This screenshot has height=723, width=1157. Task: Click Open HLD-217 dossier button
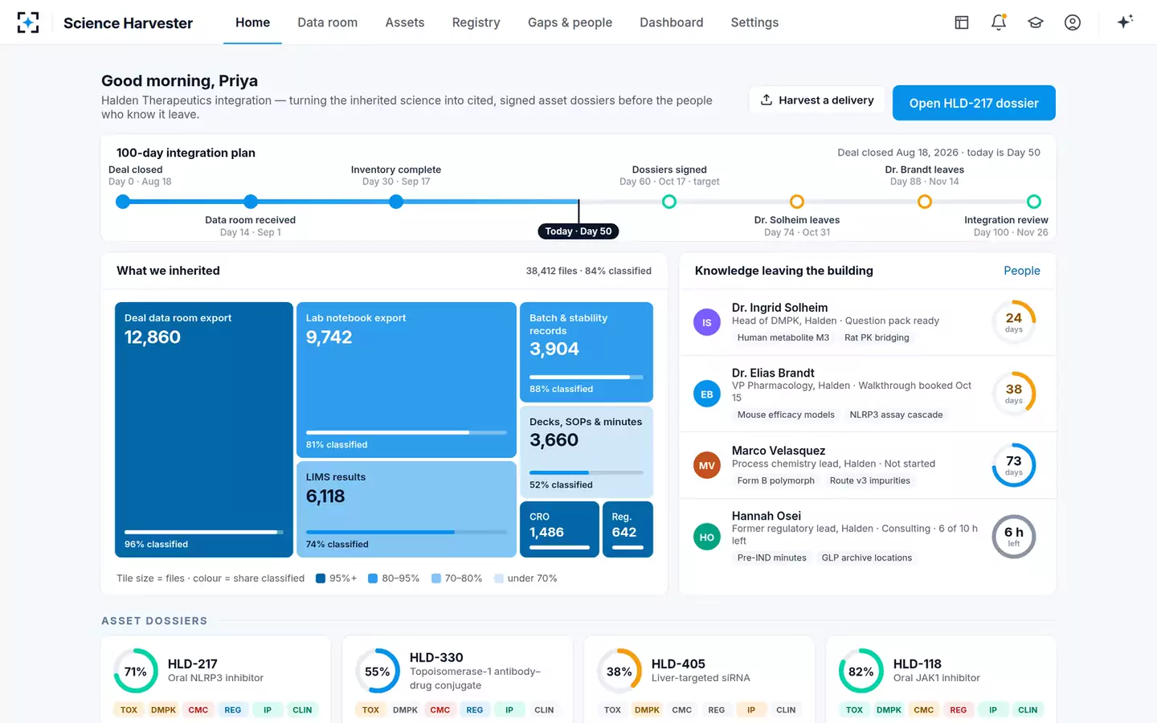[974, 103]
